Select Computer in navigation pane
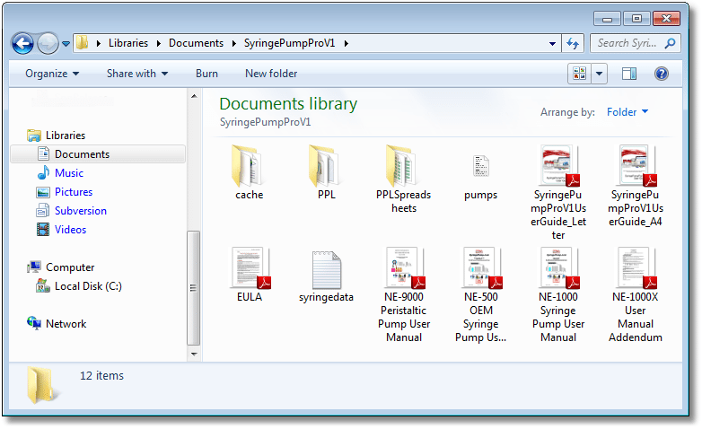702x429 pixels. (x=70, y=267)
